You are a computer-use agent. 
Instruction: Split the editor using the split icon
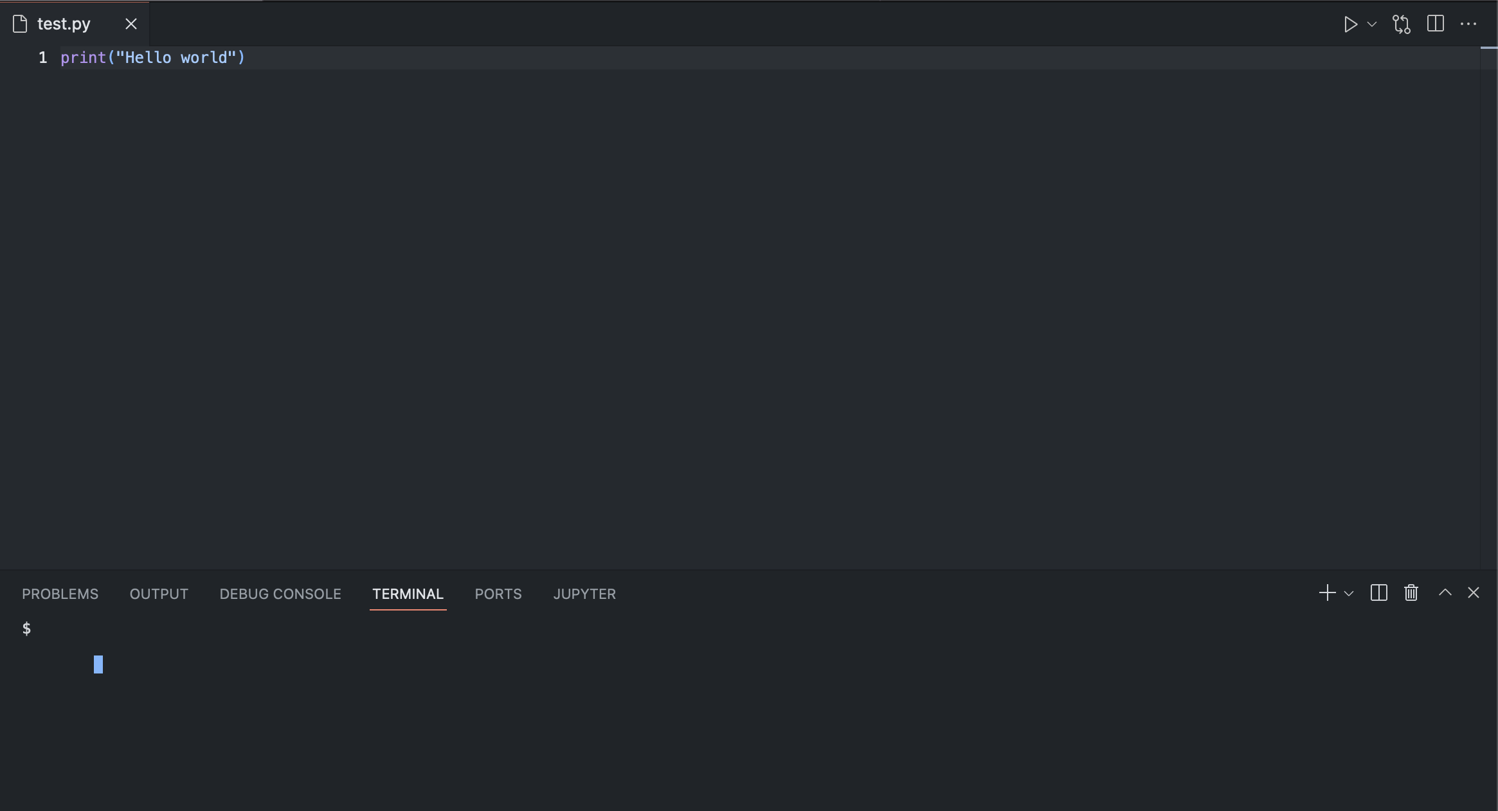click(1435, 24)
